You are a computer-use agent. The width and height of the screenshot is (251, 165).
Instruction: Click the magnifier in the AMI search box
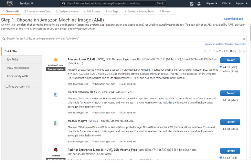[x=4, y=39]
